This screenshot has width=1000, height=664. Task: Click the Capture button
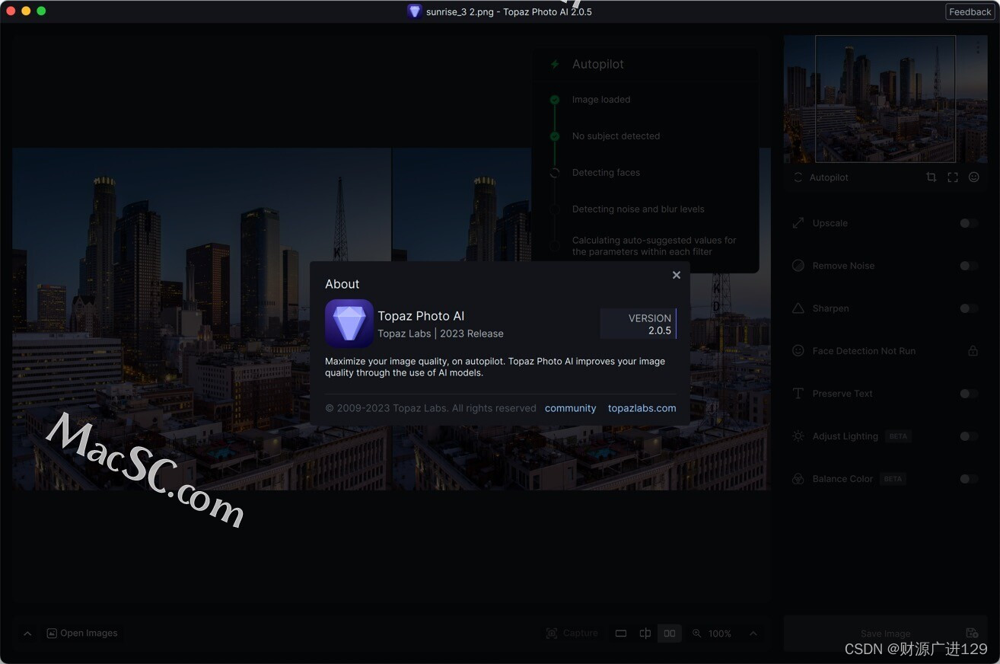coord(572,634)
